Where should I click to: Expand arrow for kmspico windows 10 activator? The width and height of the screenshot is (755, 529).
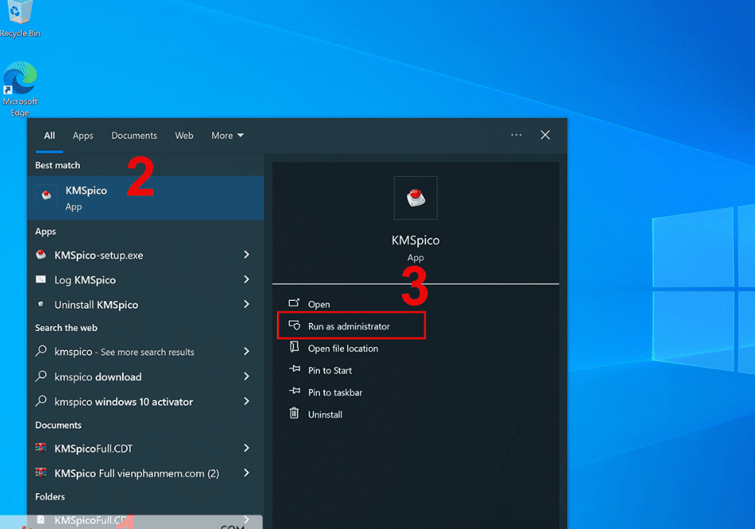point(247,401)
